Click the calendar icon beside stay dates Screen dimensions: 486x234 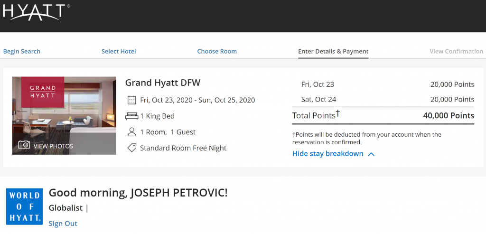coord(132,100)
